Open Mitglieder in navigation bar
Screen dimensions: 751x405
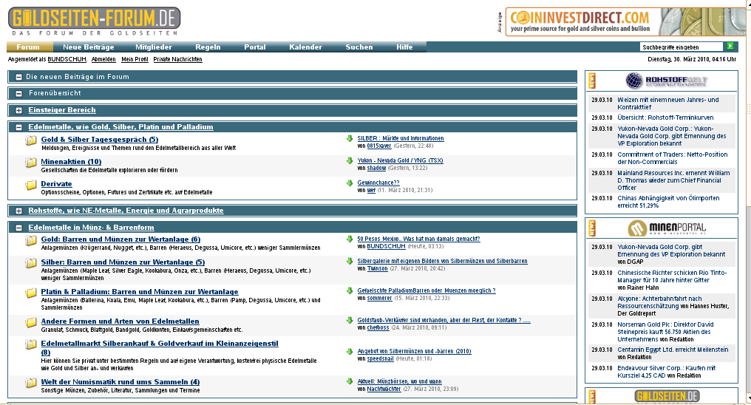point(154,47)
